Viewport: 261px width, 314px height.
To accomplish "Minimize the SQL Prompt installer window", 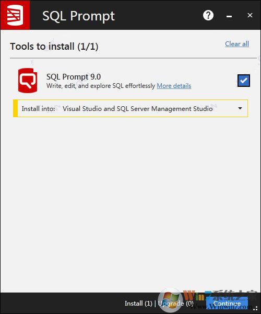I will (229, 16).
